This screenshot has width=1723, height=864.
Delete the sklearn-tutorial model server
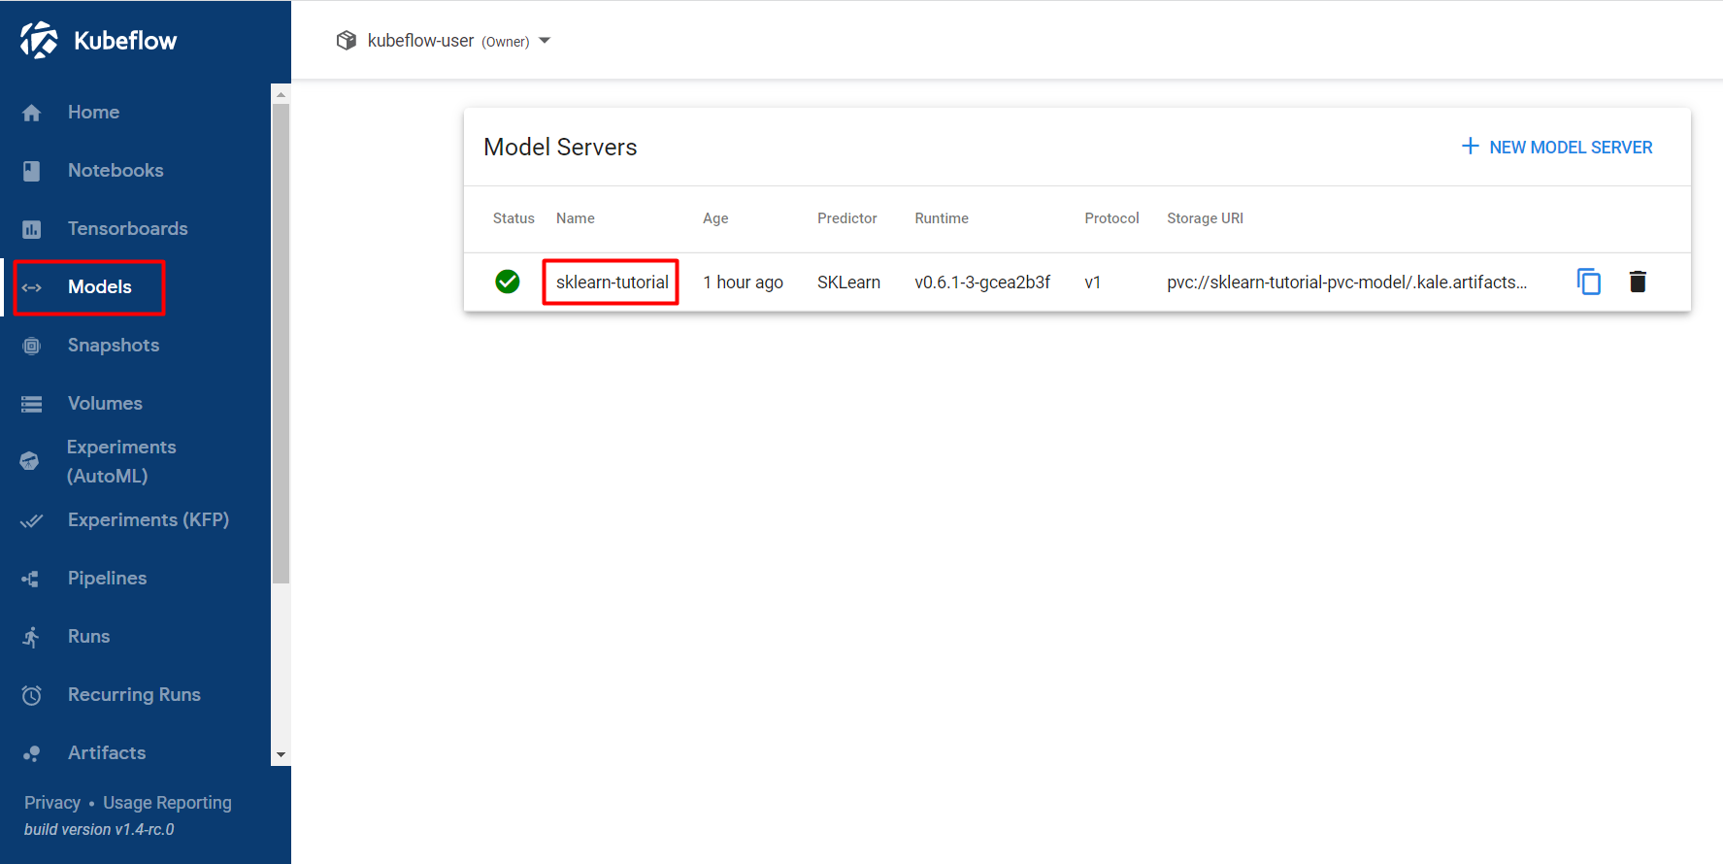[1638, 282]
